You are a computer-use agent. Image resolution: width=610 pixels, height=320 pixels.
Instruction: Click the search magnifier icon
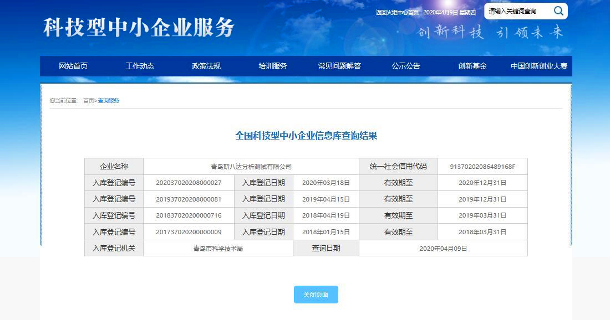(558, 11)
